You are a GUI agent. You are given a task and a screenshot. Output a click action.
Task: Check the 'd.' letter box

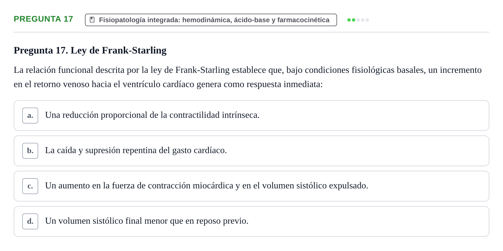tap(30, 221)
